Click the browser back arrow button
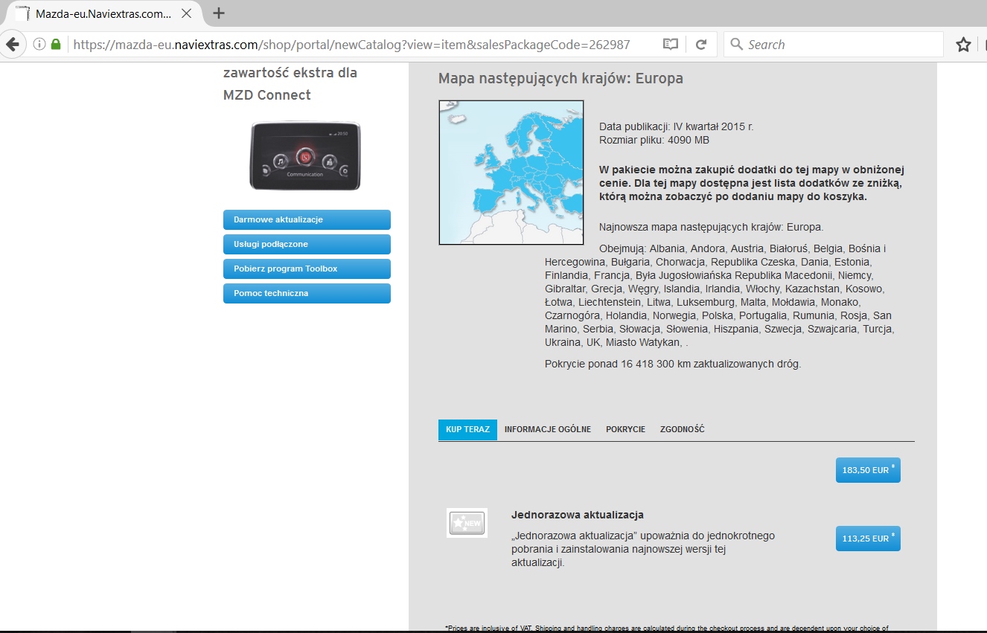This screenshot has height=633, width=987. [x=12, y=45]
